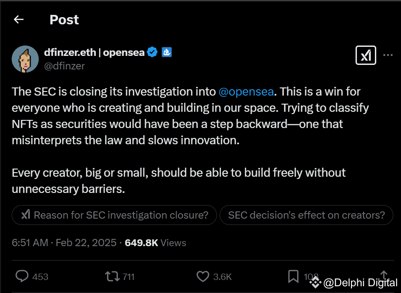This screenshot has height=293, width=401.
Task: Follow the @opensea mention link
Action: click(x=246, y=92)
